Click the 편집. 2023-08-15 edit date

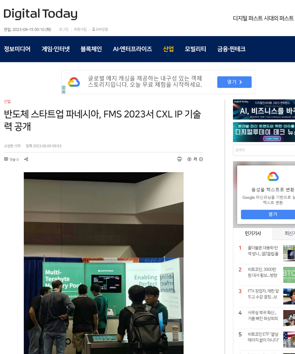tap(27, 29)
